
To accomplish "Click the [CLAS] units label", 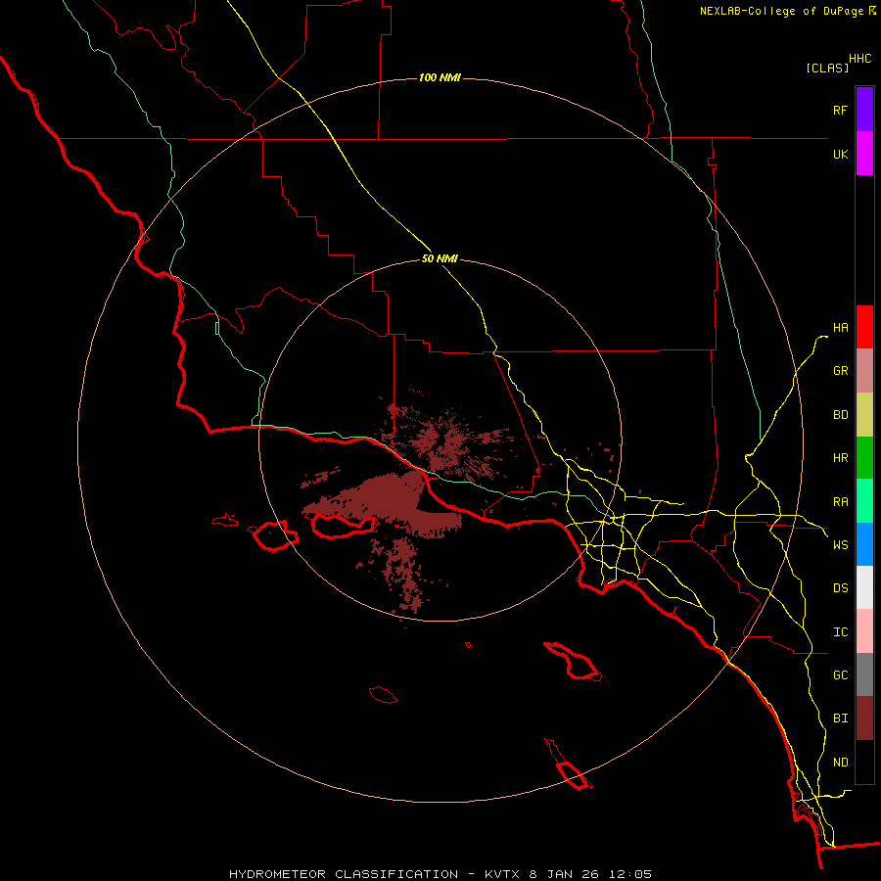I will tap(827, 68).
